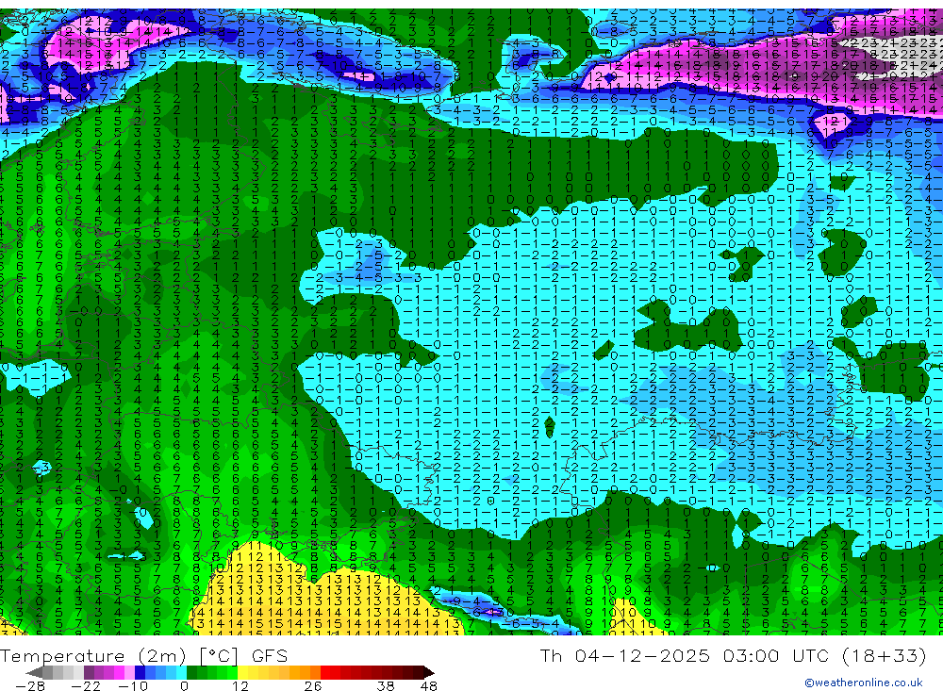Click the 0 legend label
This screenshot has height=691, width=943.
click(x=185, y=685)
